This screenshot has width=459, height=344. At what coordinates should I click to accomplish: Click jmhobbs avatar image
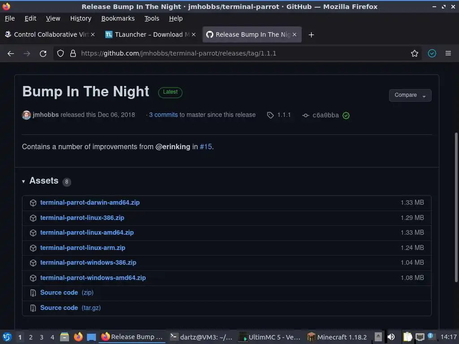26,115
